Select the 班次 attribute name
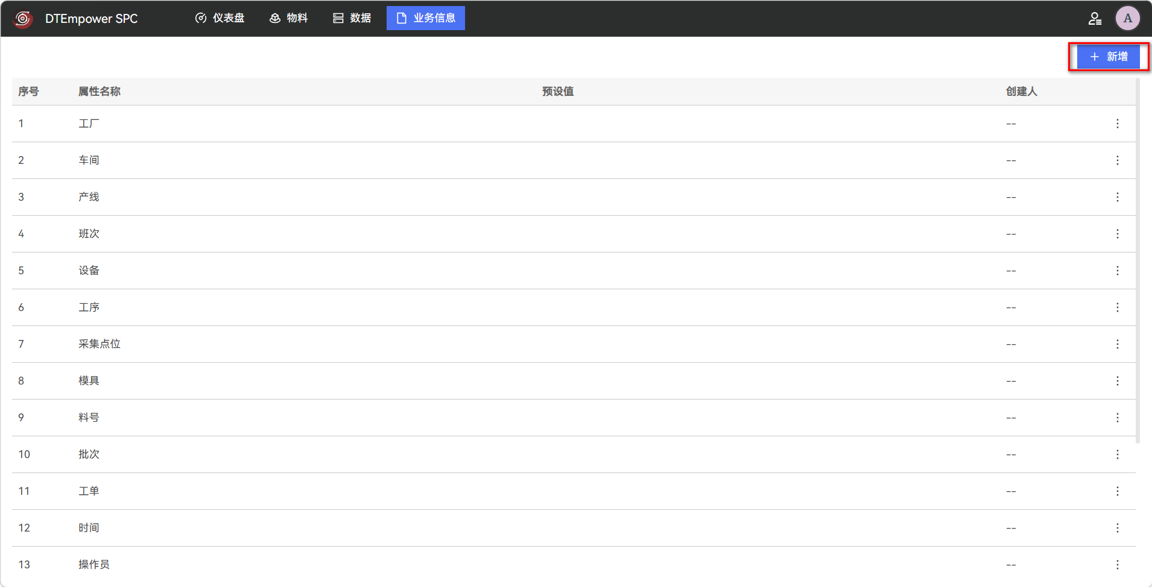Image resolution: width=1152 pixels, height=587 pixels. point(89,234)
